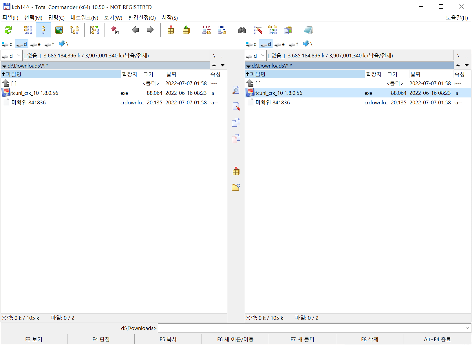This screenshot has width=472, height=345.
Task: Click the pack icon in middle vertical bar
Action: pos(236,171)
